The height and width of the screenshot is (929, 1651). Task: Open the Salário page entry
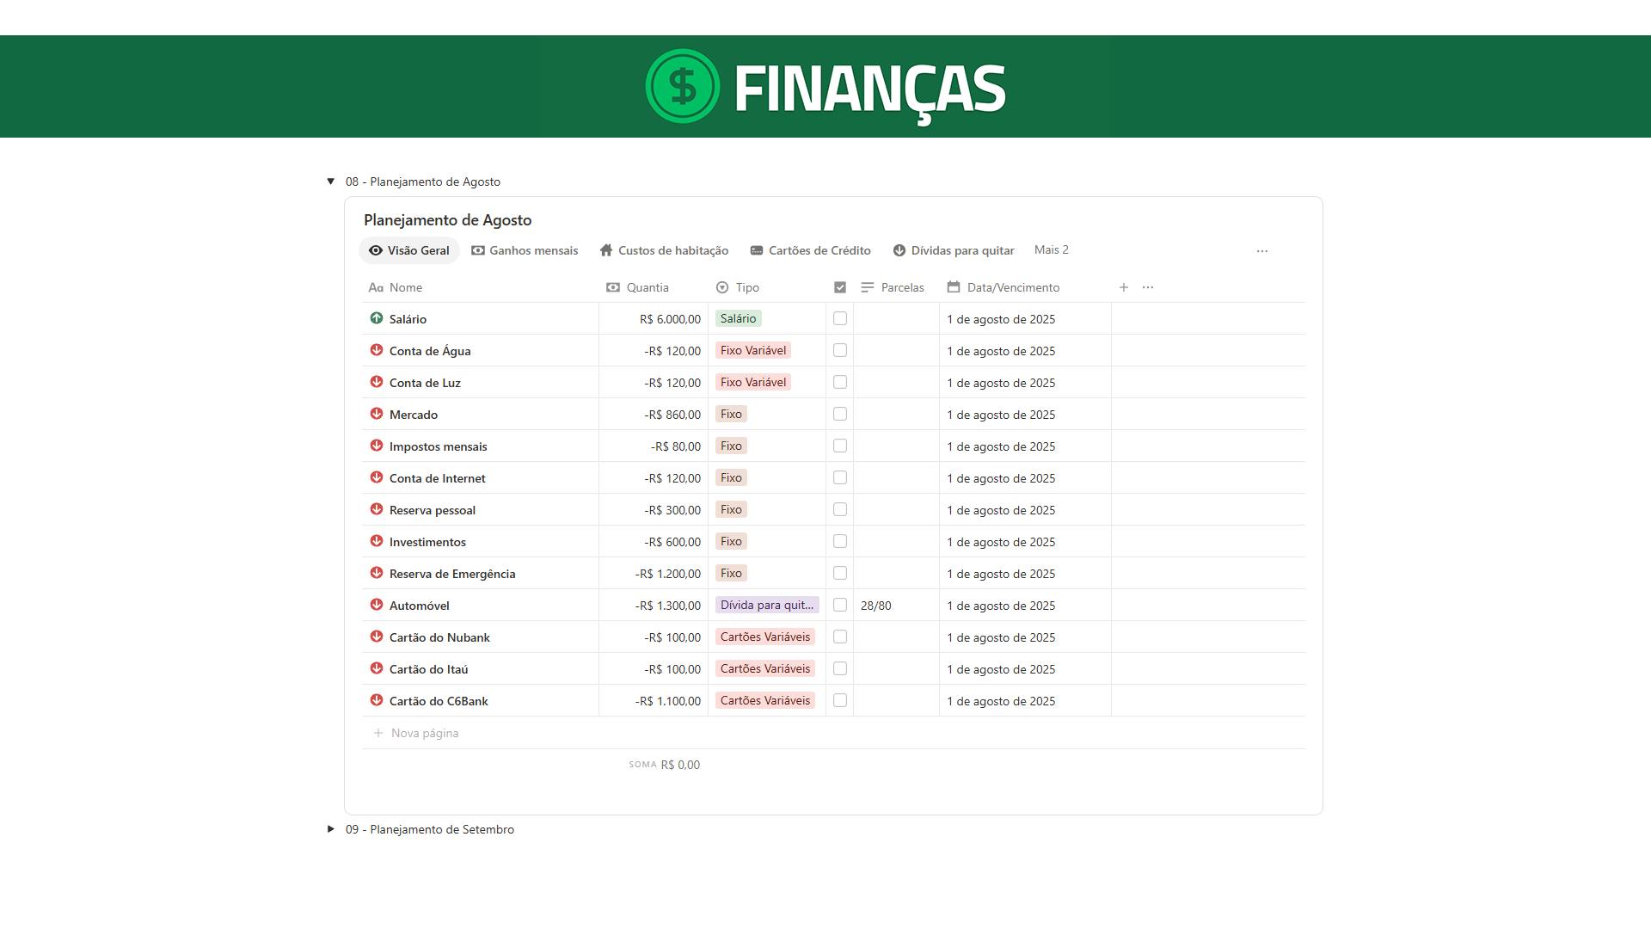(408, 319)
